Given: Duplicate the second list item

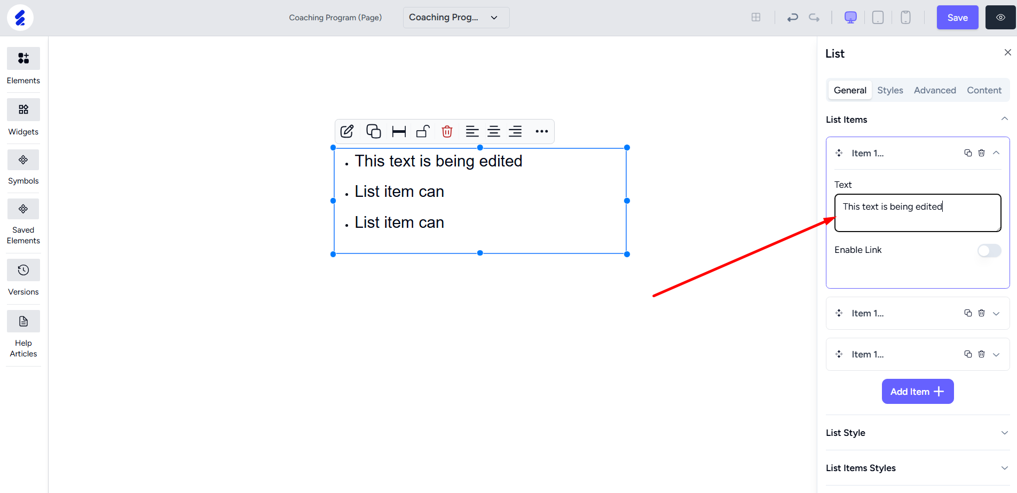Looking at the screenshot, I should click(968, 313).
